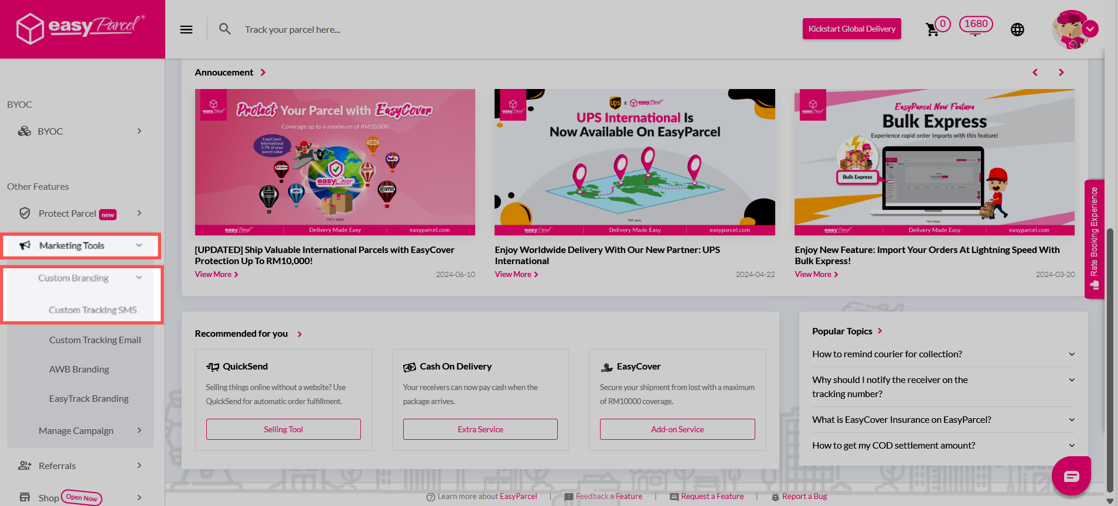Viewport: 1118px width, 506px height.
Task: Open the Bulk Express banner thumbnail
Action: point(935,162)
